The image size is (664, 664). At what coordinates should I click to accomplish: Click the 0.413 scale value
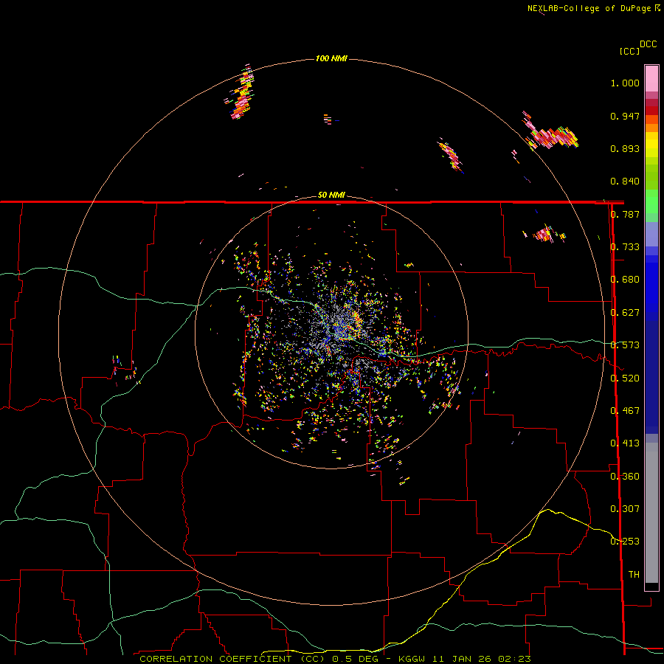coord(625,443)
